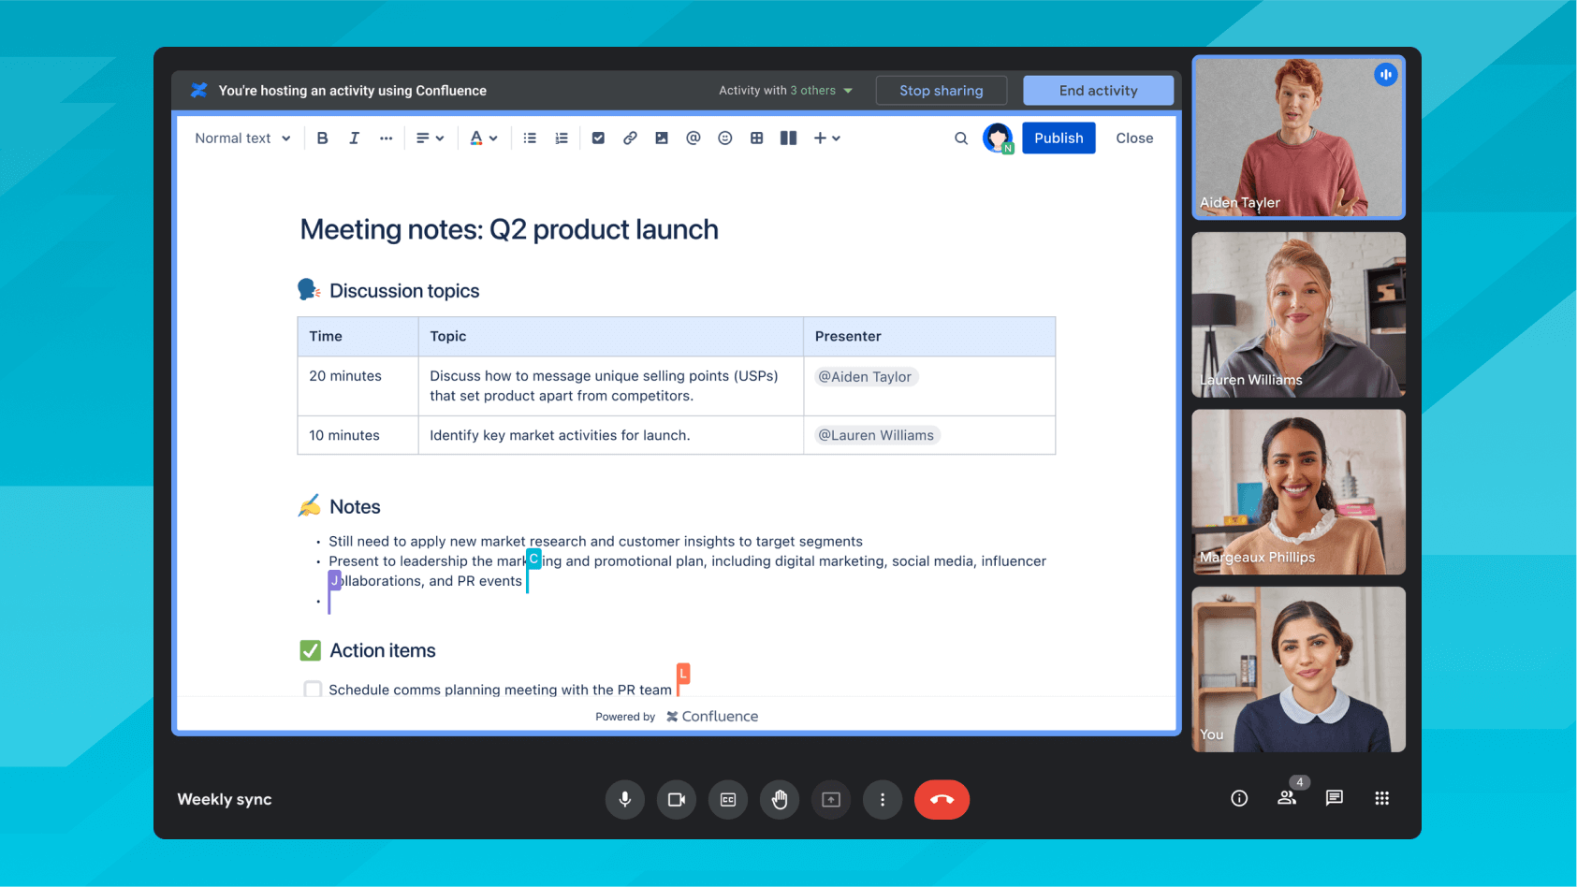Add a mention with the @ icon

tap(693, 138)
